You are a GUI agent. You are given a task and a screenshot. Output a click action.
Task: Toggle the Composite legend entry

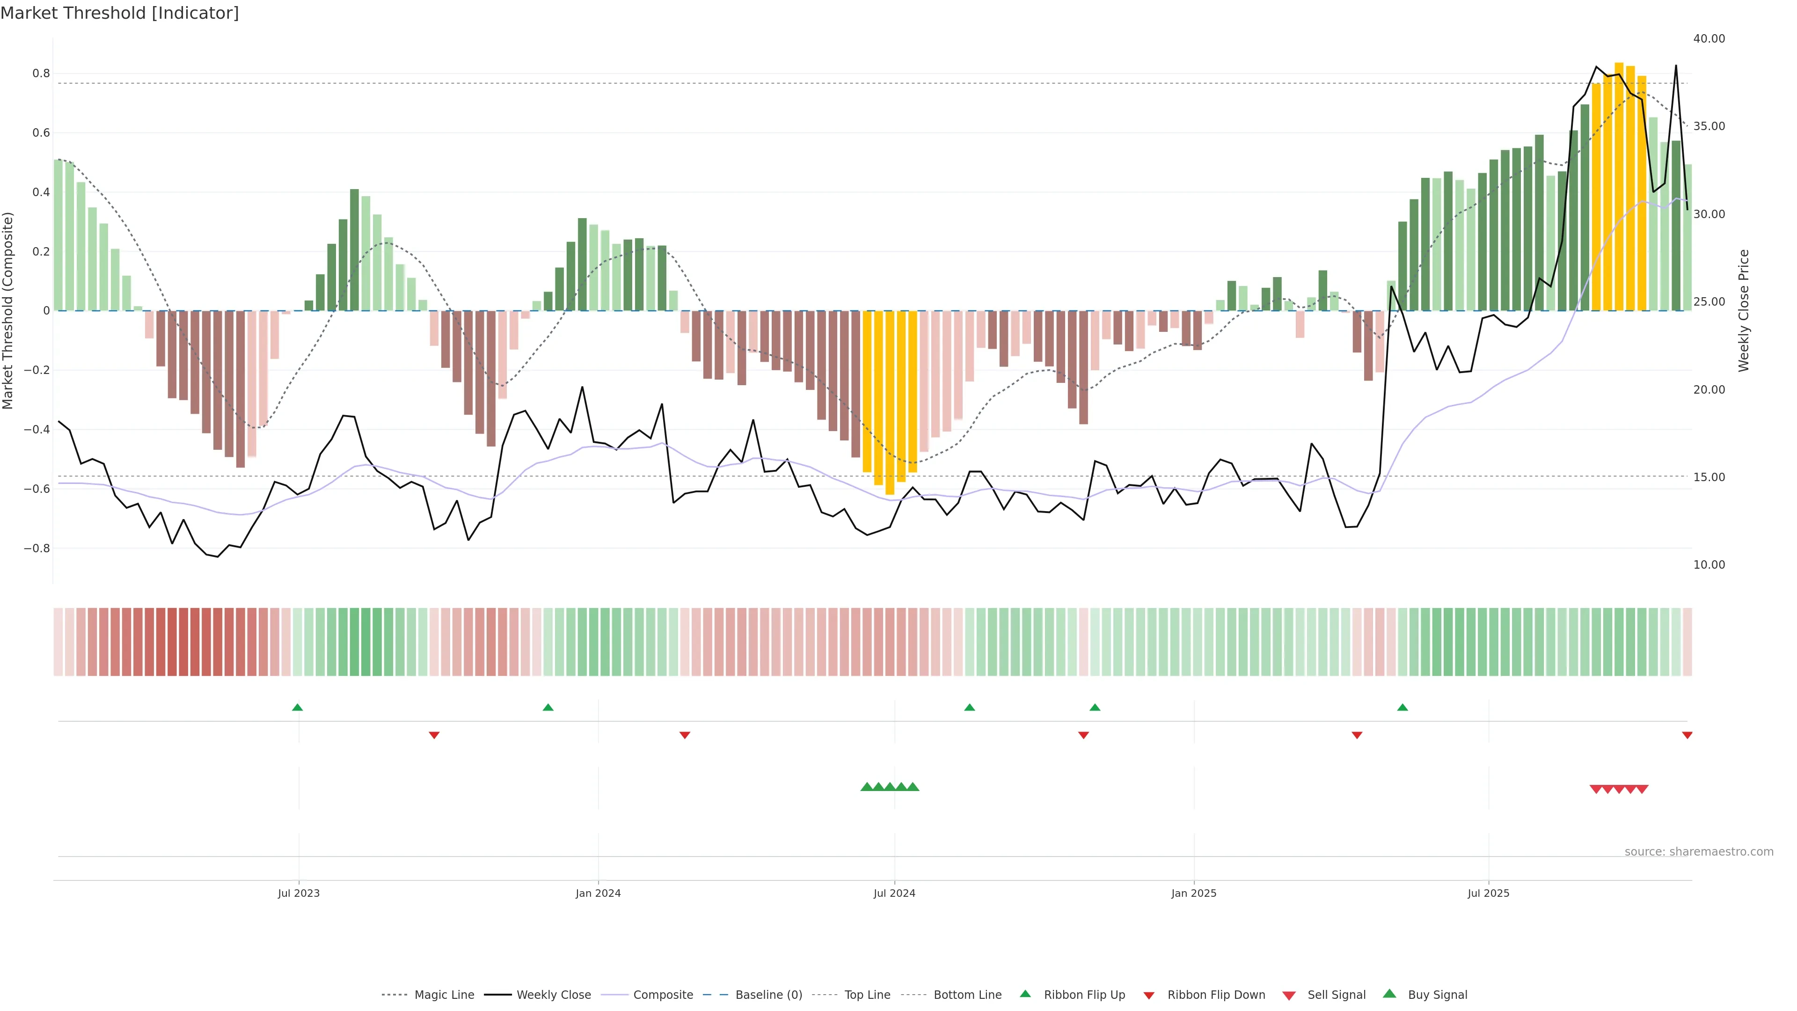pyautogui.click(x=663, y=995)
